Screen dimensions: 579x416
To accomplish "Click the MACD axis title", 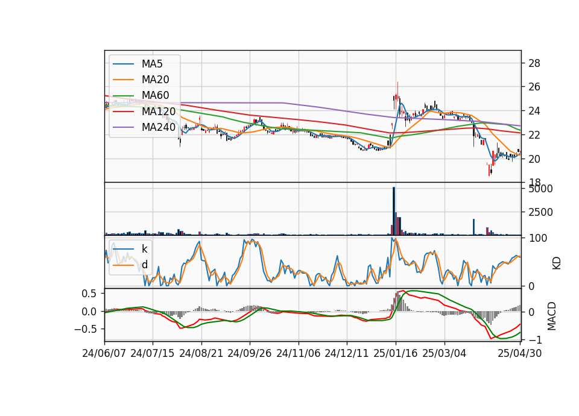I will 552,316.
